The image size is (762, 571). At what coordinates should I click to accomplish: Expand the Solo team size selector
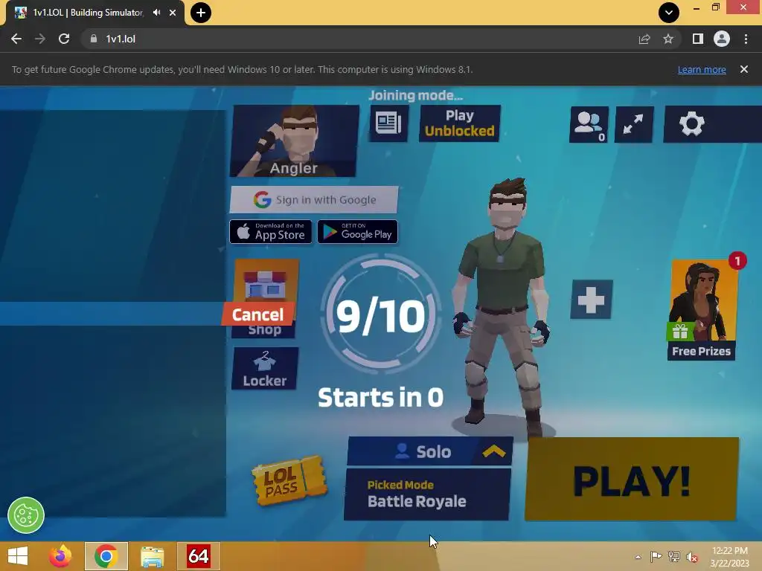coord(430,451)
